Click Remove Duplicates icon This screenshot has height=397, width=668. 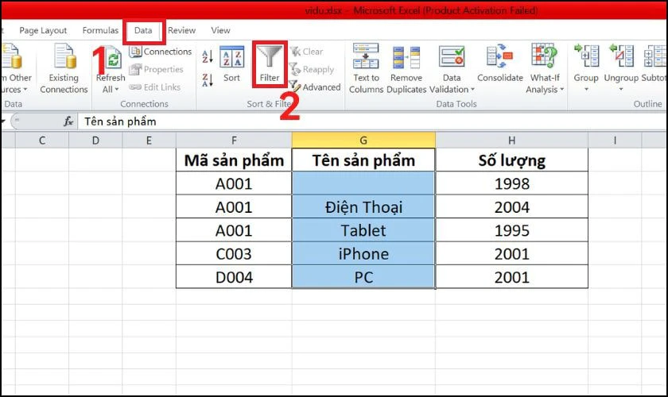pos(406,57)
